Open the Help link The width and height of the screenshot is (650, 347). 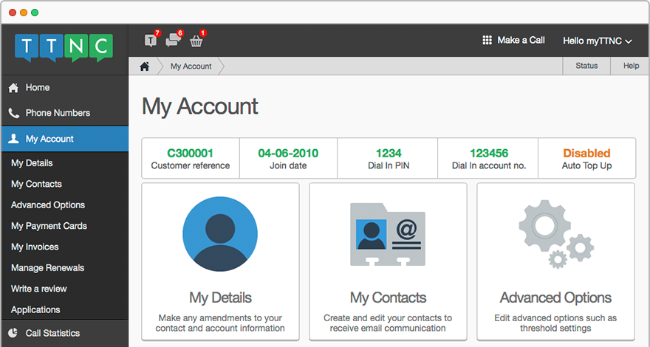pyautogui.click(x=631, y=66)
